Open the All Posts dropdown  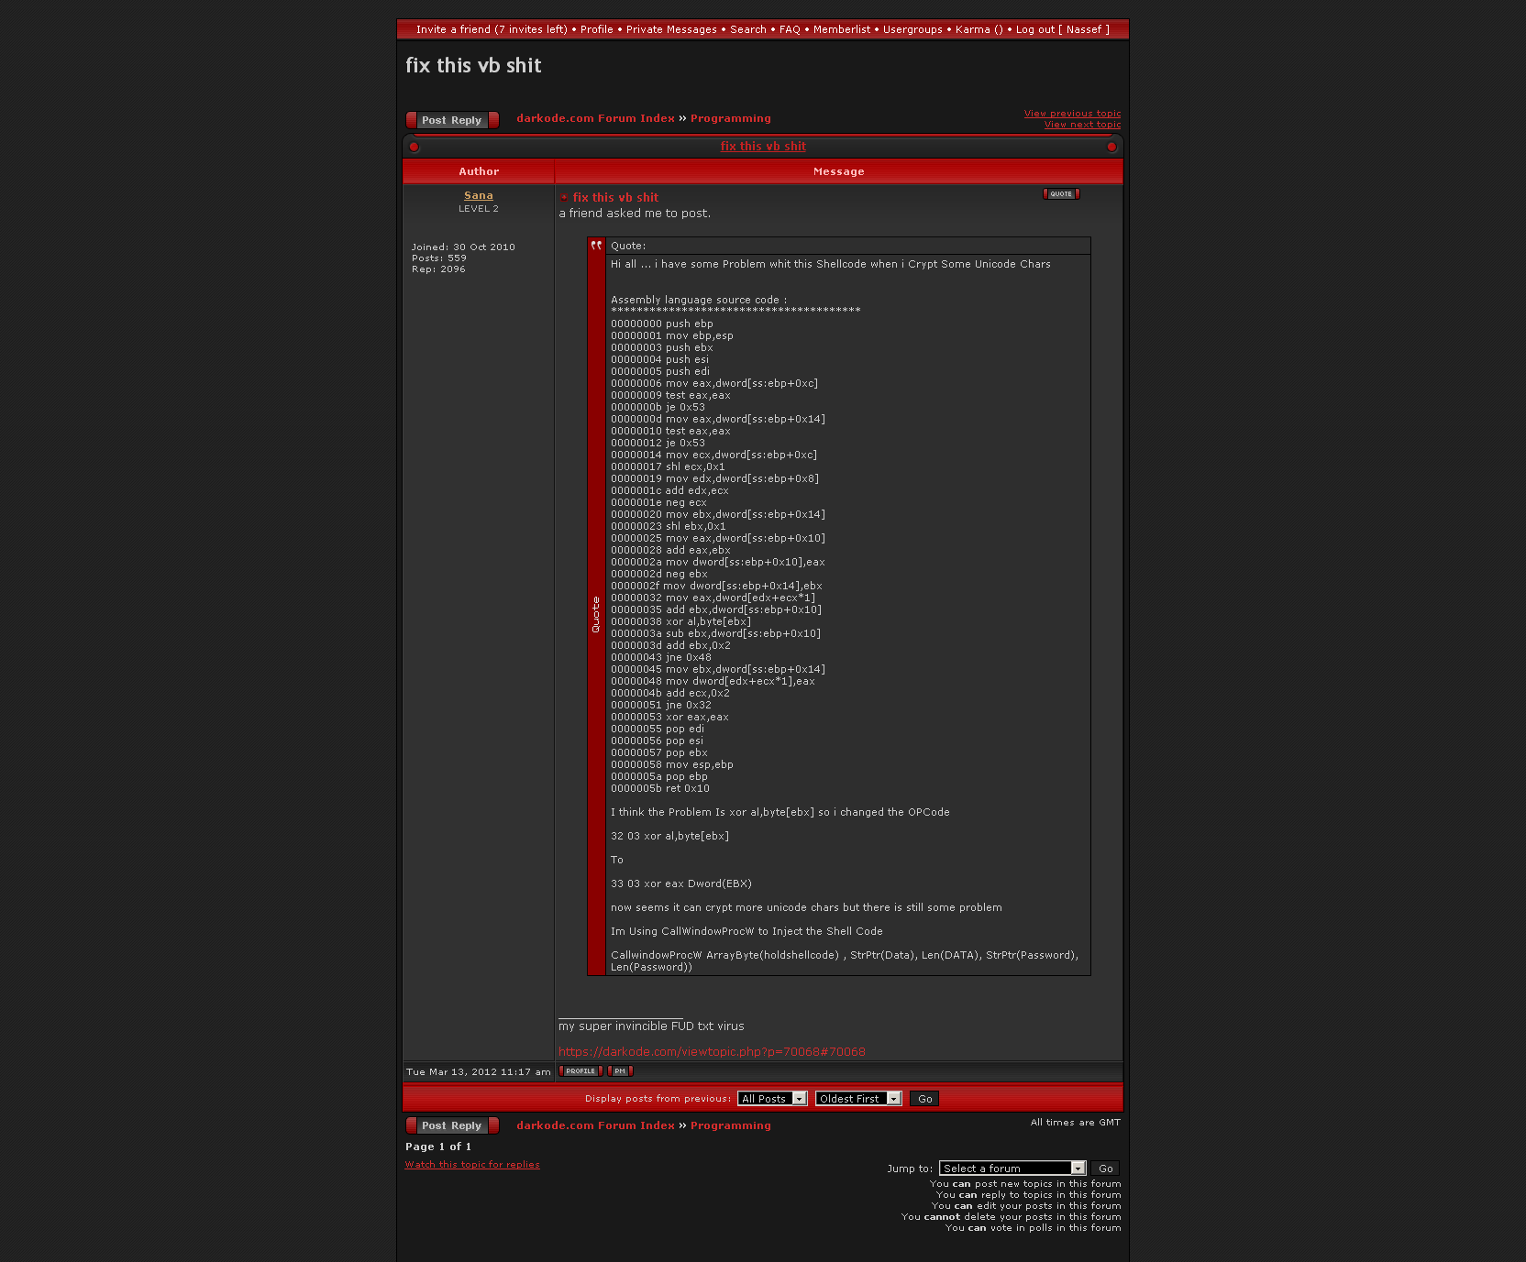(772, 1099)
